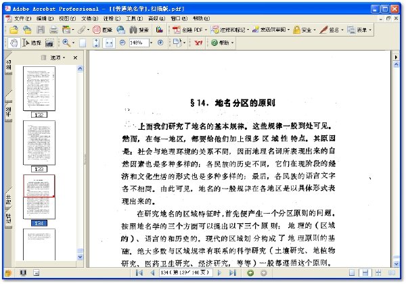Set view to Fit Page icon
Image resolution: width=406 pixels, height=284 pixels.
click(96, 43)
